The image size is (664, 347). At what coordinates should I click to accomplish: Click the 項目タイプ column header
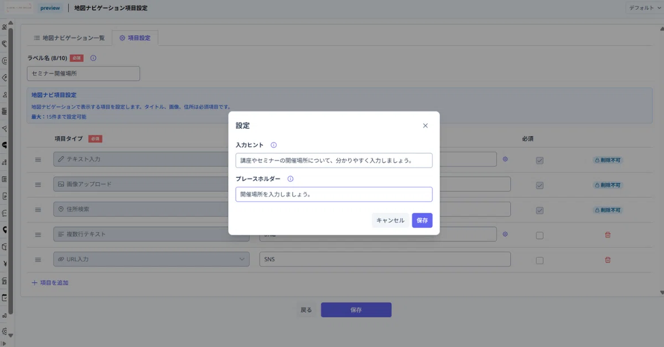(69, 139)
